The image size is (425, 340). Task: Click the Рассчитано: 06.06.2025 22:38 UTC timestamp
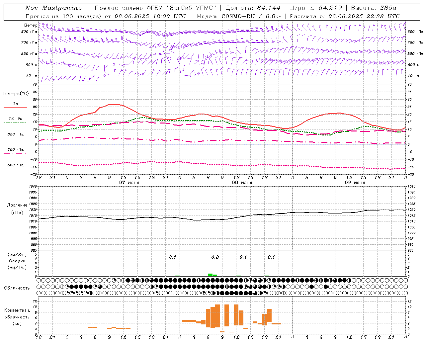[x=345, y=16]
